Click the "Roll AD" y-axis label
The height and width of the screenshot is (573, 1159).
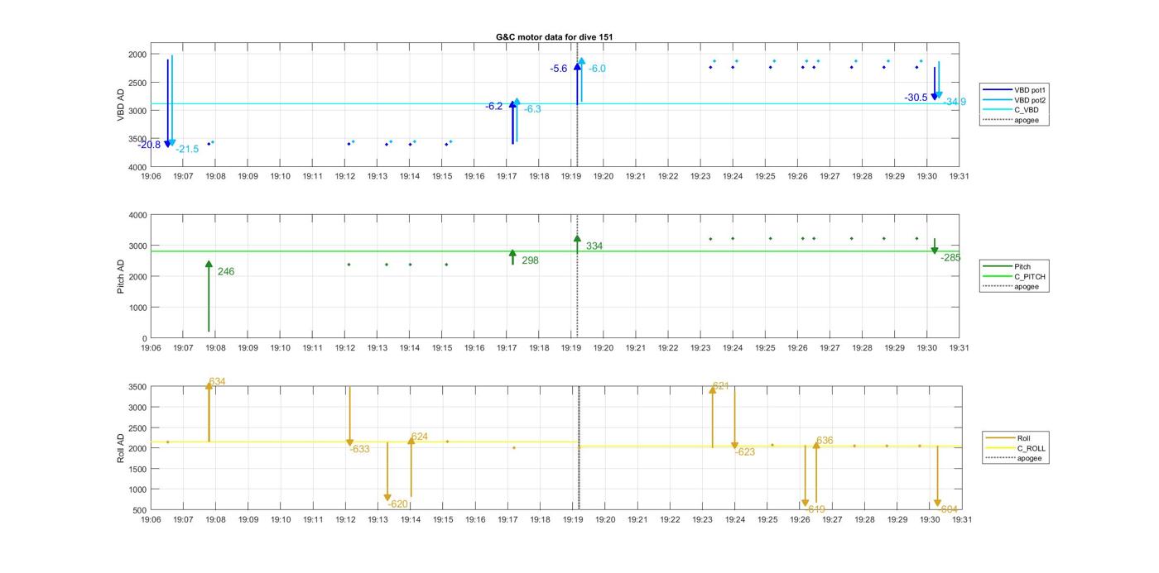(x=121, y=447)
